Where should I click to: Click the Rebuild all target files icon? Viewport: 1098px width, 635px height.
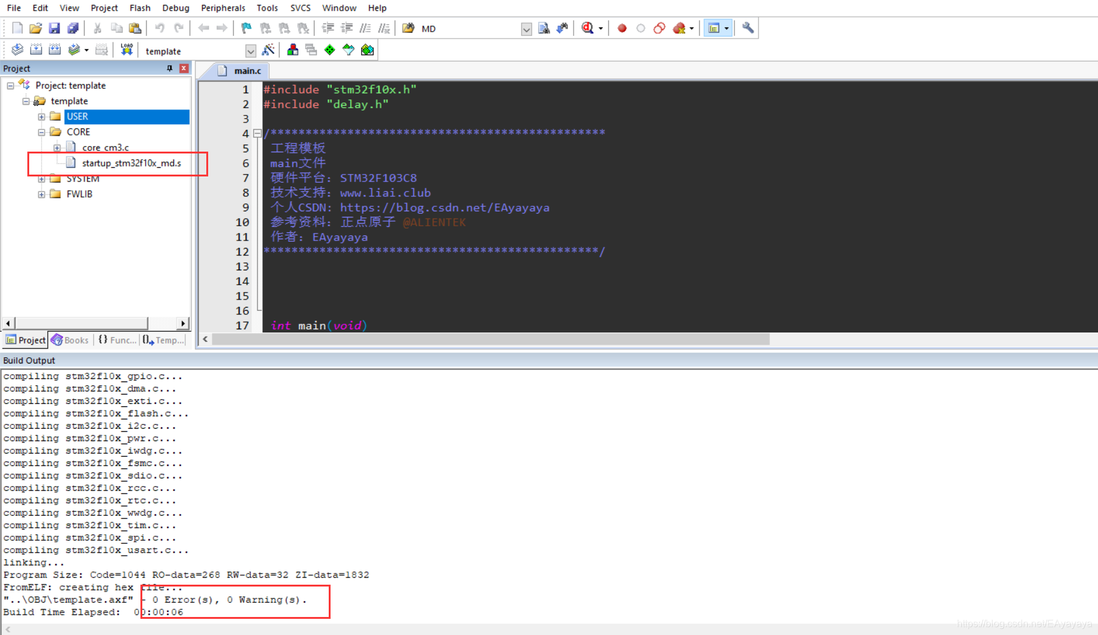click(55, 50)
